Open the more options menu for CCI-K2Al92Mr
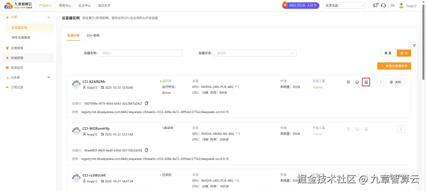 pyautogui.click(x=381, y=82)
